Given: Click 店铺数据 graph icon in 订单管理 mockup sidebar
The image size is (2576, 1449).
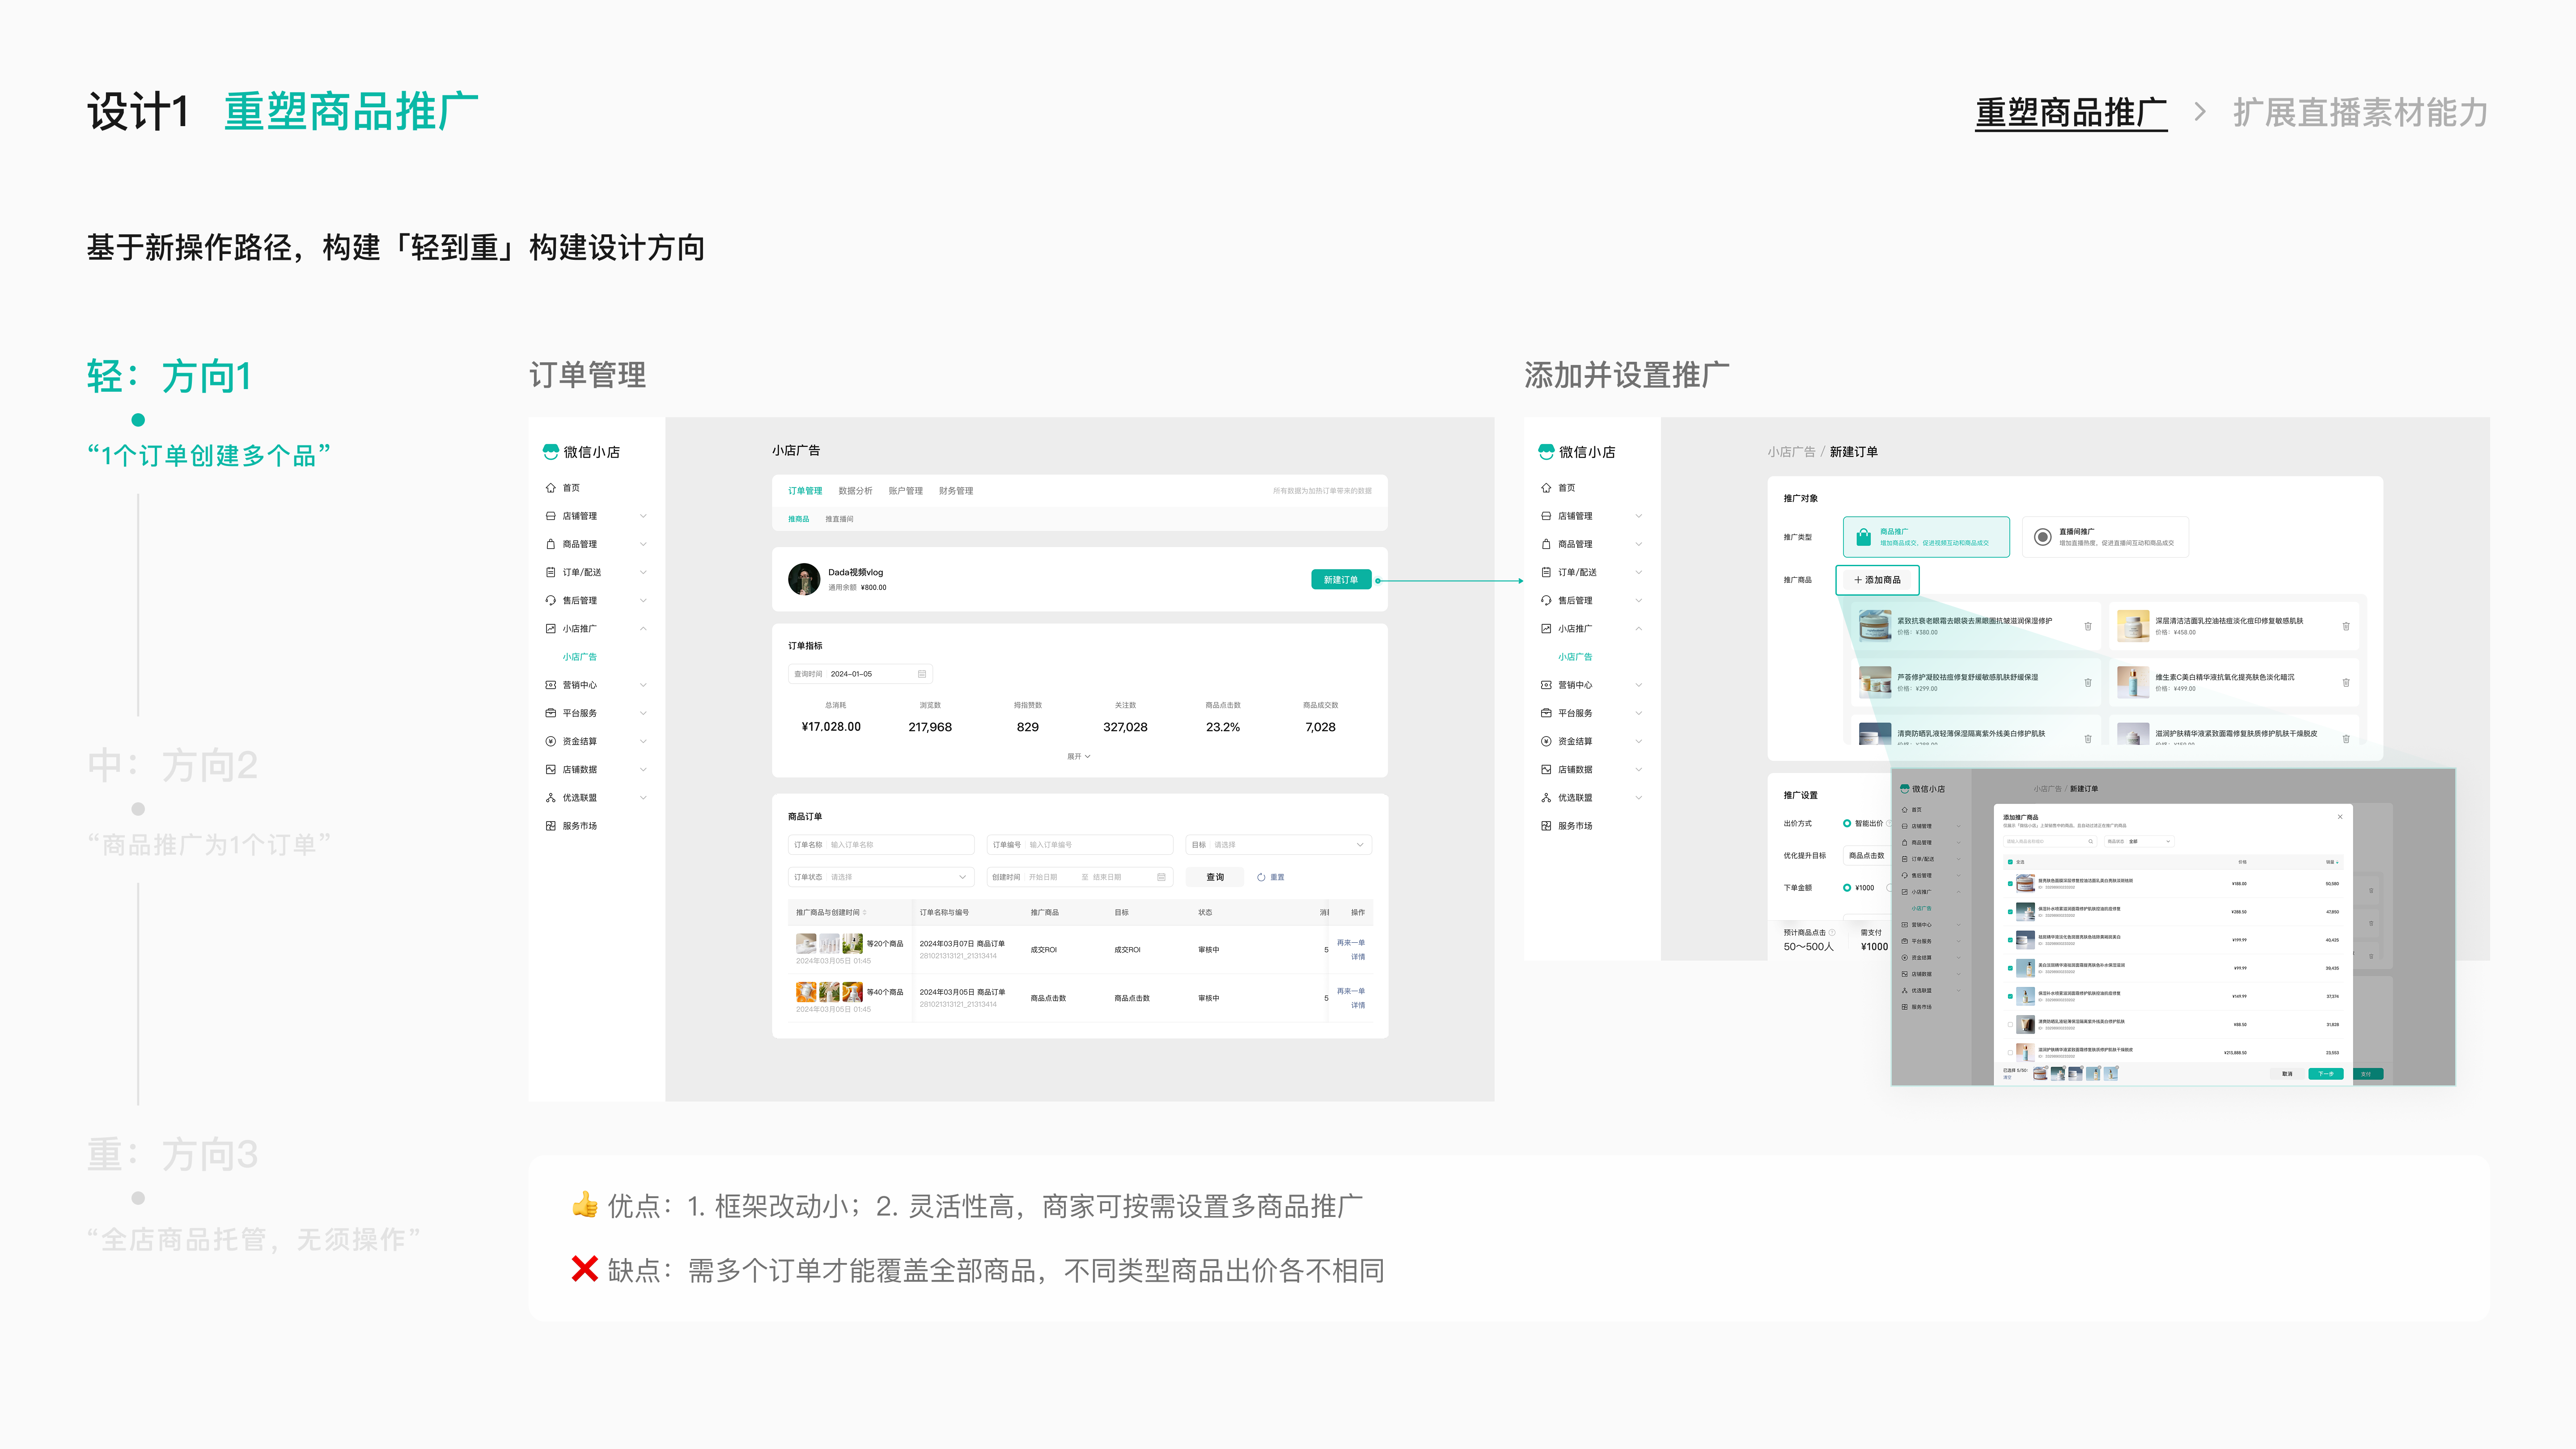Looking at the screenshot, I should point(550,769).
